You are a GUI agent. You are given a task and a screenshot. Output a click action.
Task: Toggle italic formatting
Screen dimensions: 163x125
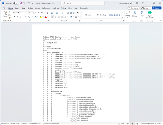click(x=17, y=17)
